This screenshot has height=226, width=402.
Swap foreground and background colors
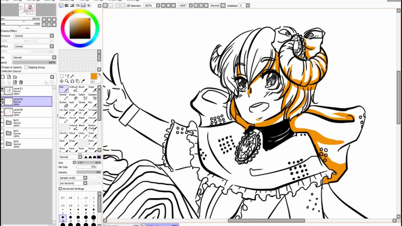(99, 75)
